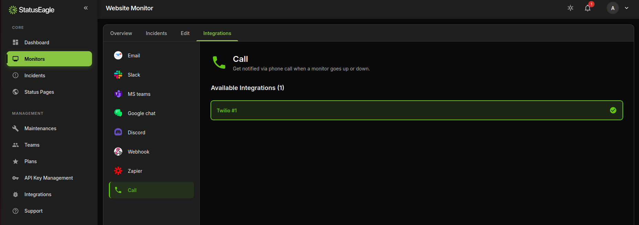Click the Website Monitor title

[x=130, y=8]
